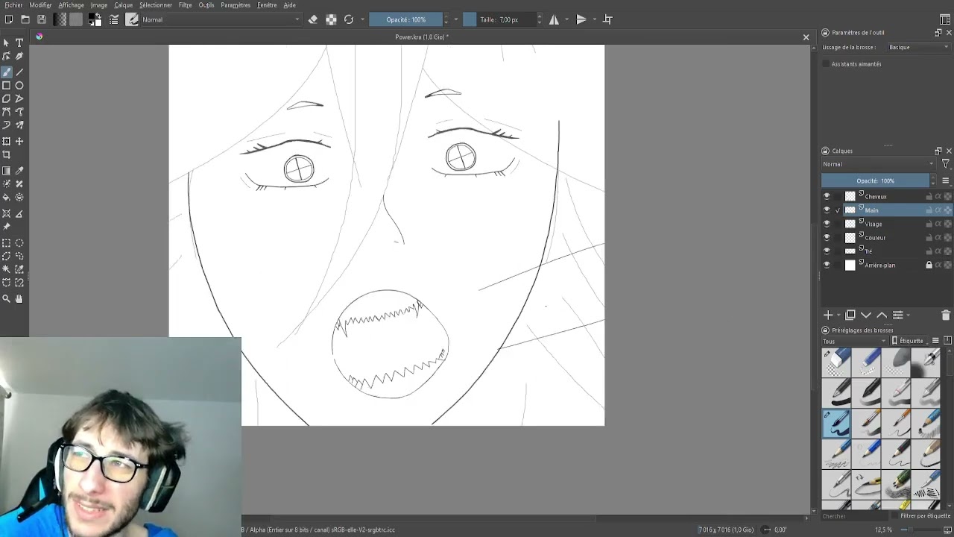Select the Rectangular Selection tool
The height and width of the screenshot is (537, 954).
(x=7, y=242)
